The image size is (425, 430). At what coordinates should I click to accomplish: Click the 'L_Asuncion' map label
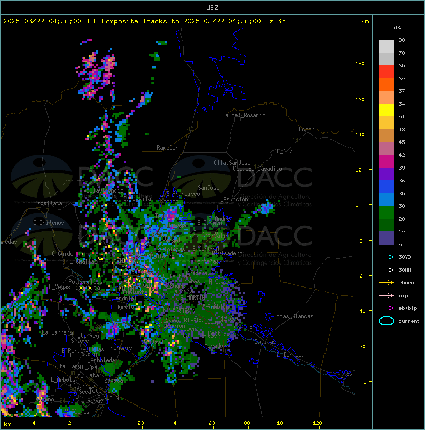tap(232, 199)
